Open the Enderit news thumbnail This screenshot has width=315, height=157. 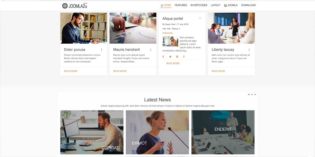(223, 132)
